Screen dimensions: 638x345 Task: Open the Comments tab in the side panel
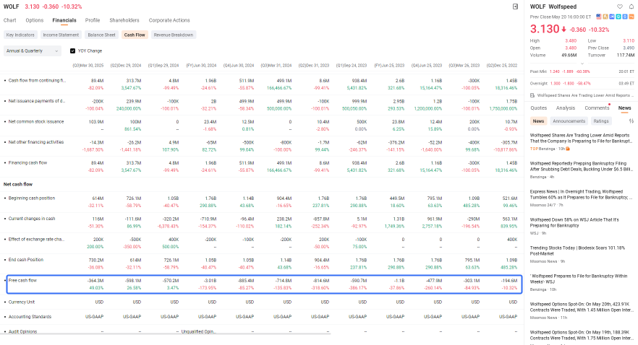click(x=597, y=108)
